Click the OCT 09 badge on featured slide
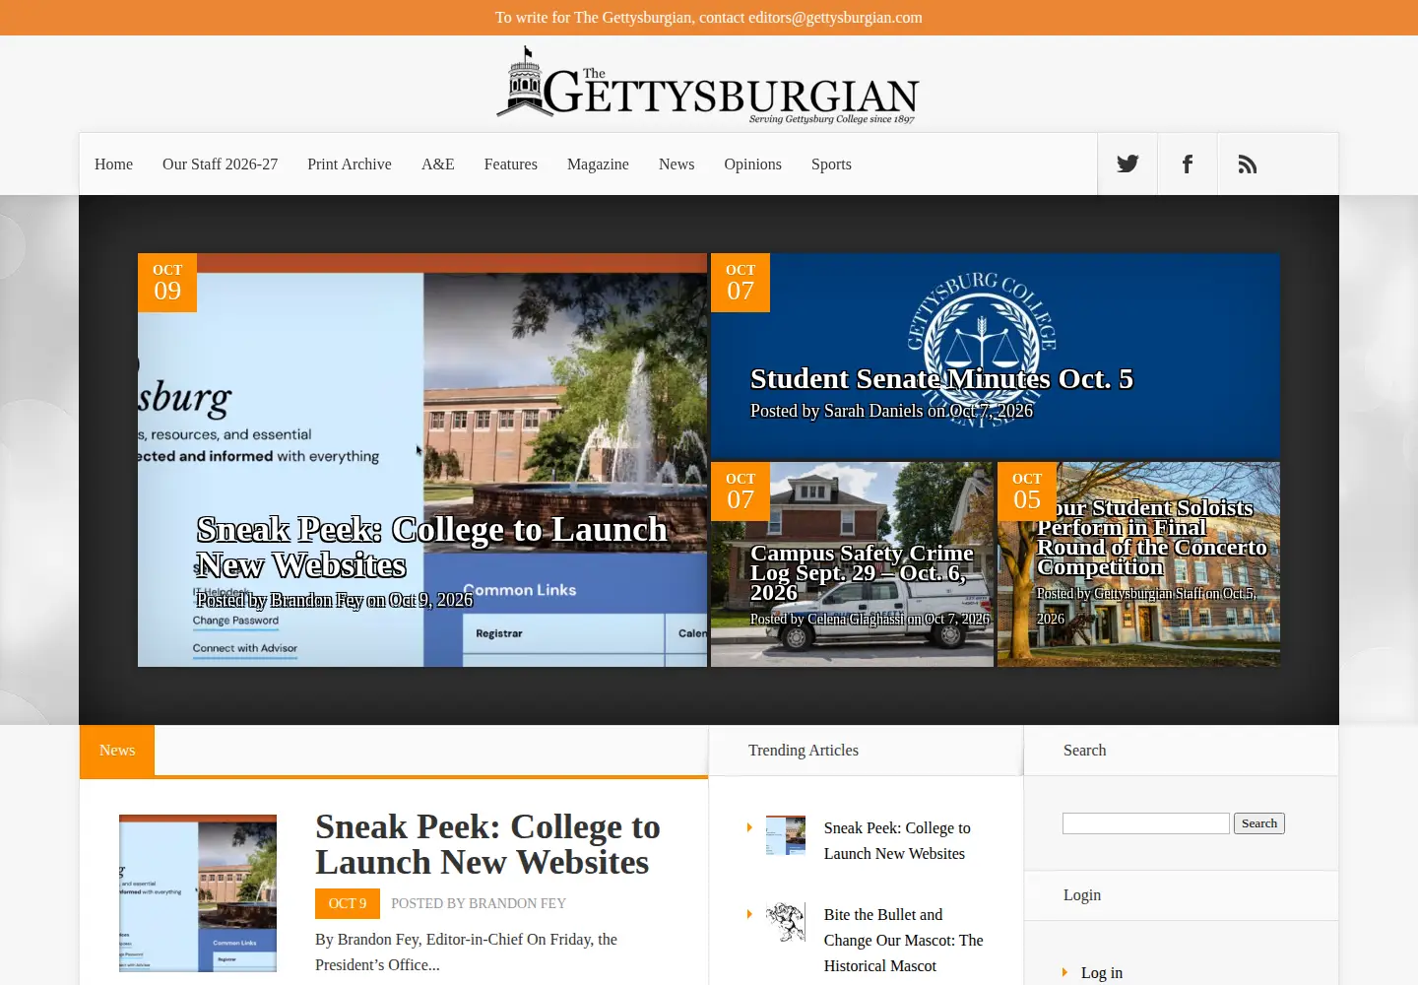This screenshot has height=985, width=1418. point(167,283)
